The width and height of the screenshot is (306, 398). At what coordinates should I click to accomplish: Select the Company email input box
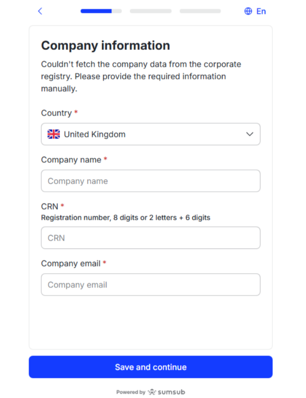[x=150, y=285]
